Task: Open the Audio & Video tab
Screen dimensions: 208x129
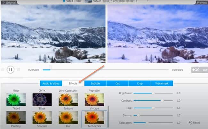Action: pos(51,83)
